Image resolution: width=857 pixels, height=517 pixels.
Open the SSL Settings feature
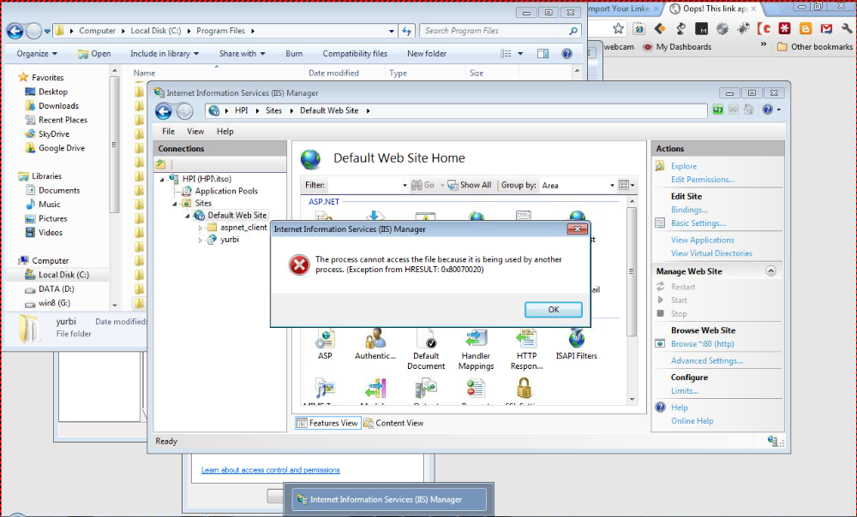pyautogui.click(x=524, y=389)
